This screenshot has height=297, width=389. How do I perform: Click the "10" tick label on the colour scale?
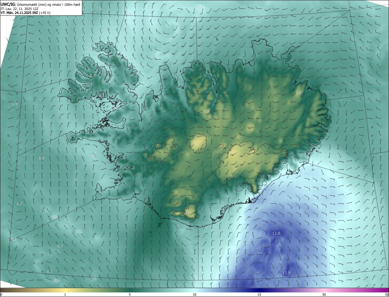coord(194,295)
